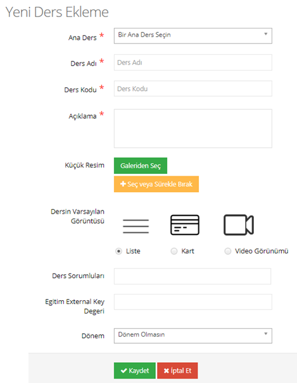Click the Dönem dropdown arrow
Screen dimensions: 297x383
[x=266, y=334]
